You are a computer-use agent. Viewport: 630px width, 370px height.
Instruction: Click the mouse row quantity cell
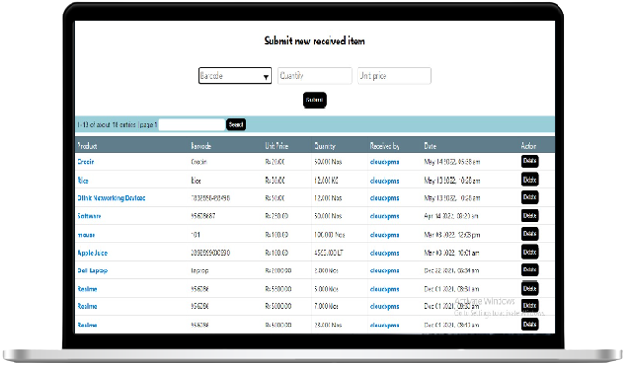click(329, 235)
